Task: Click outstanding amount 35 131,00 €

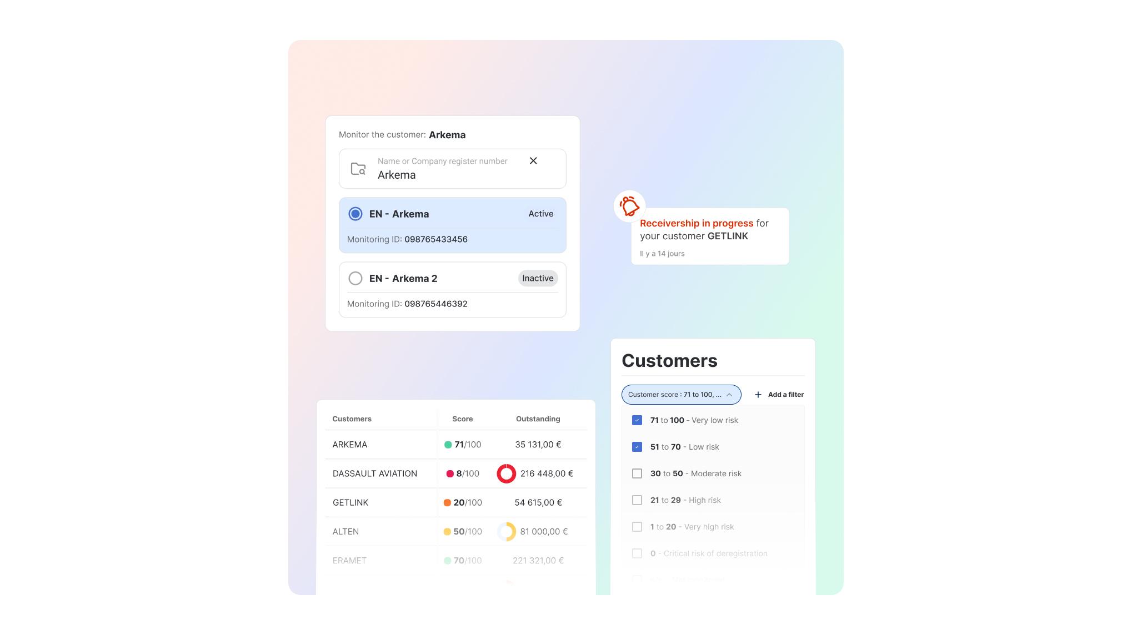Action: 538,445
